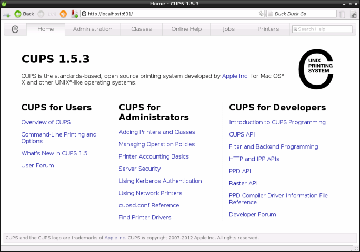The image size is (360, 252).
Task: Follow Apple Inc. link in the footer
Action: pos(115,238)
